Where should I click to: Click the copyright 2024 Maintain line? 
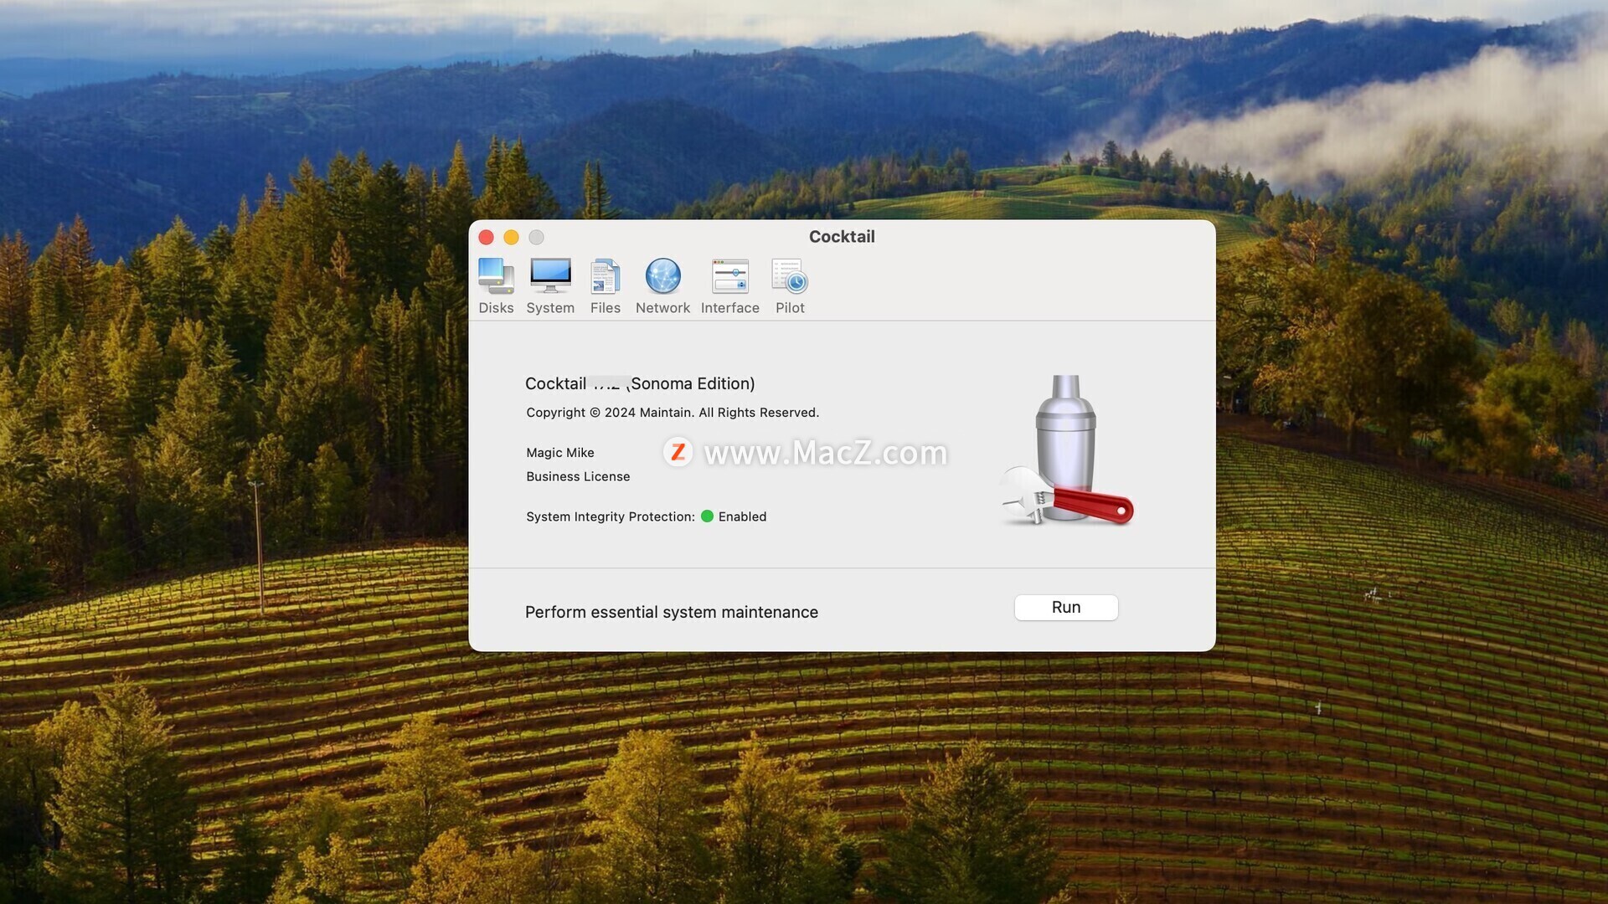pyautogui.click(x=673, y=413)
